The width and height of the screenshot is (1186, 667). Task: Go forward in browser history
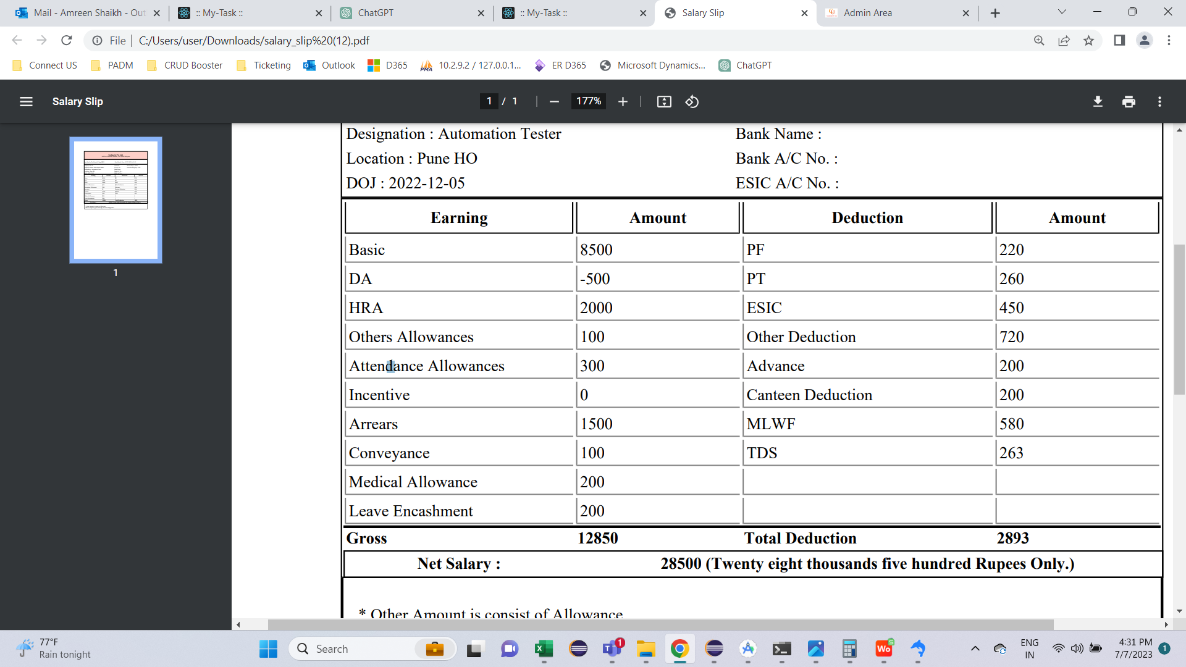(x=41, y=40)
